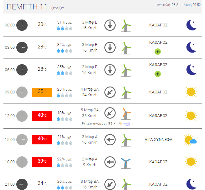Click the partly cloudy icon at 15:00

pyautogui.click(x=190, y=140)
